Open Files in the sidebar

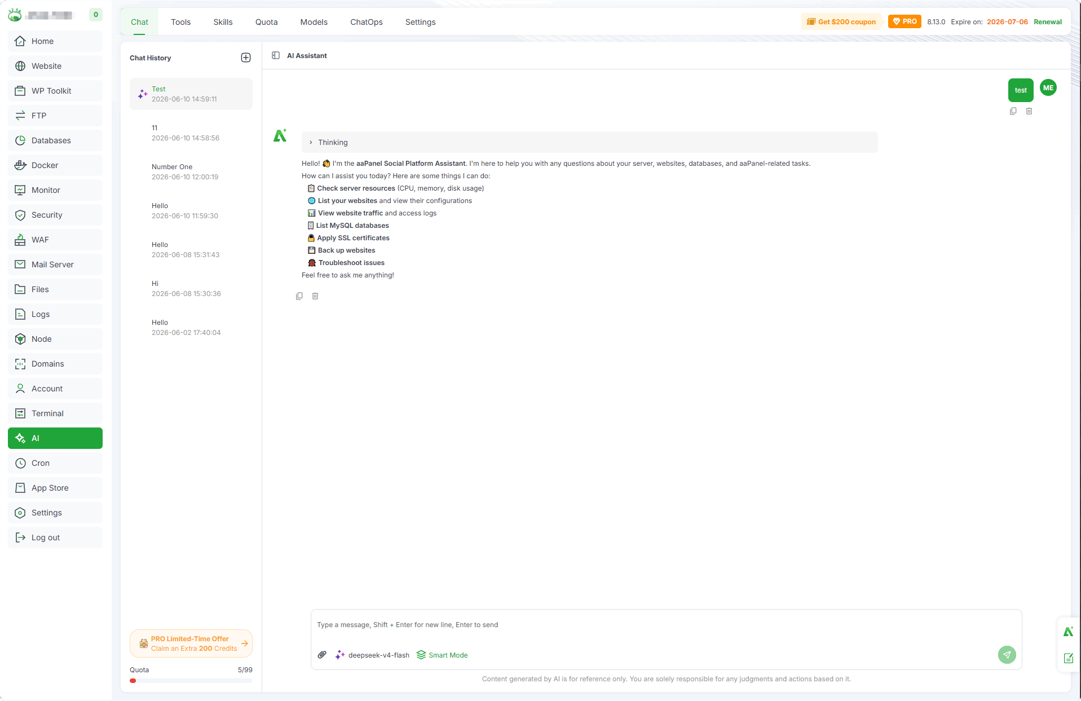click(55, 289)
